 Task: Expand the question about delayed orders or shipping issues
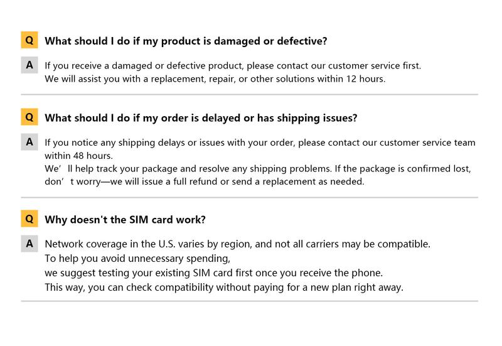pyautogui.click(x=201, y=118)
